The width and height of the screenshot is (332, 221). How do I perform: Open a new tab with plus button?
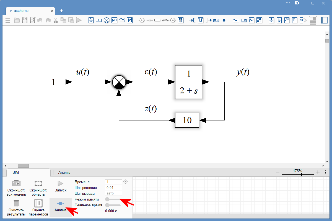[61, 11]
